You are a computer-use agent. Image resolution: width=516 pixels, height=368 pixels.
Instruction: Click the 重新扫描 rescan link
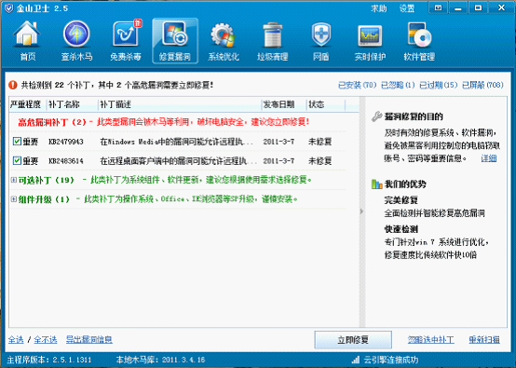(x=484, y=340)
